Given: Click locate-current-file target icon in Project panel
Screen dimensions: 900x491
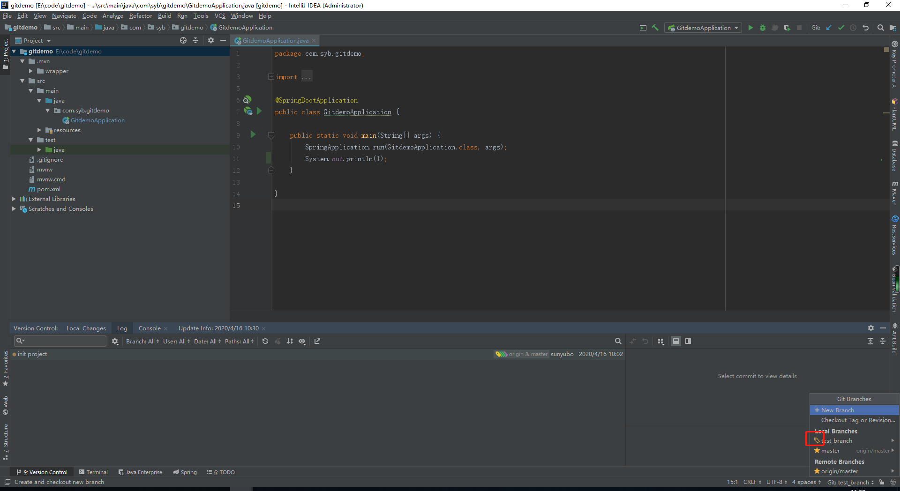Looking at the screenshot, I should point(183,40).
